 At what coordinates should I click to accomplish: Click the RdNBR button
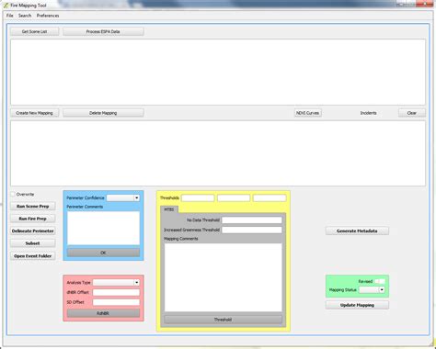[x=103, y=313]
